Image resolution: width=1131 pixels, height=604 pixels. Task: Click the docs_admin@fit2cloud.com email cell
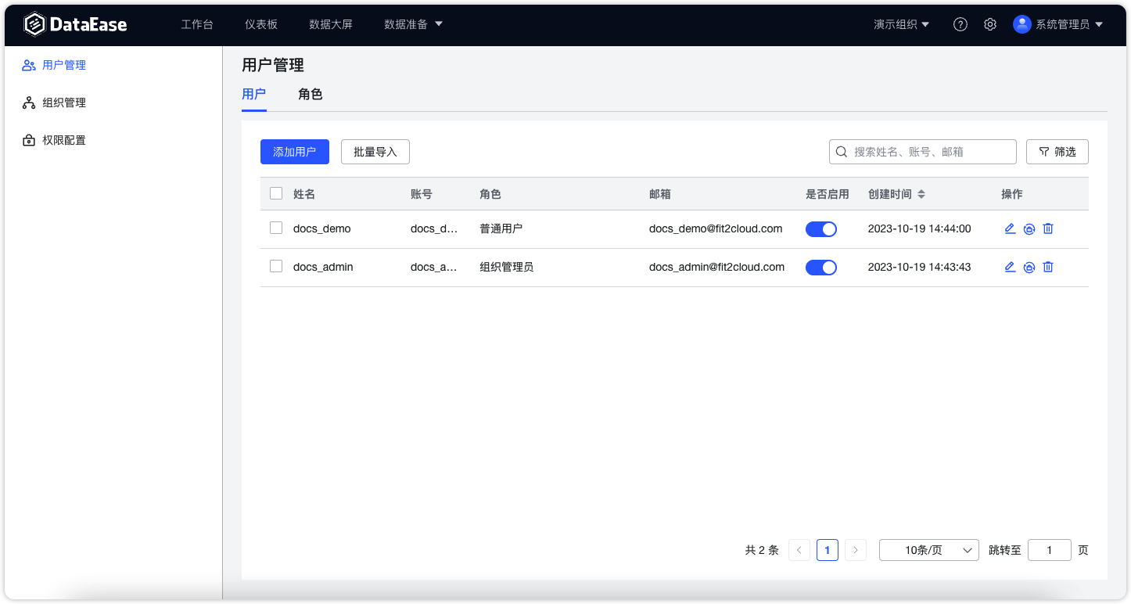tap(716, 267)
